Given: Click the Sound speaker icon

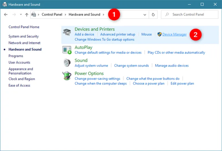Looking at the screenshot, I should tap(67, 63).
